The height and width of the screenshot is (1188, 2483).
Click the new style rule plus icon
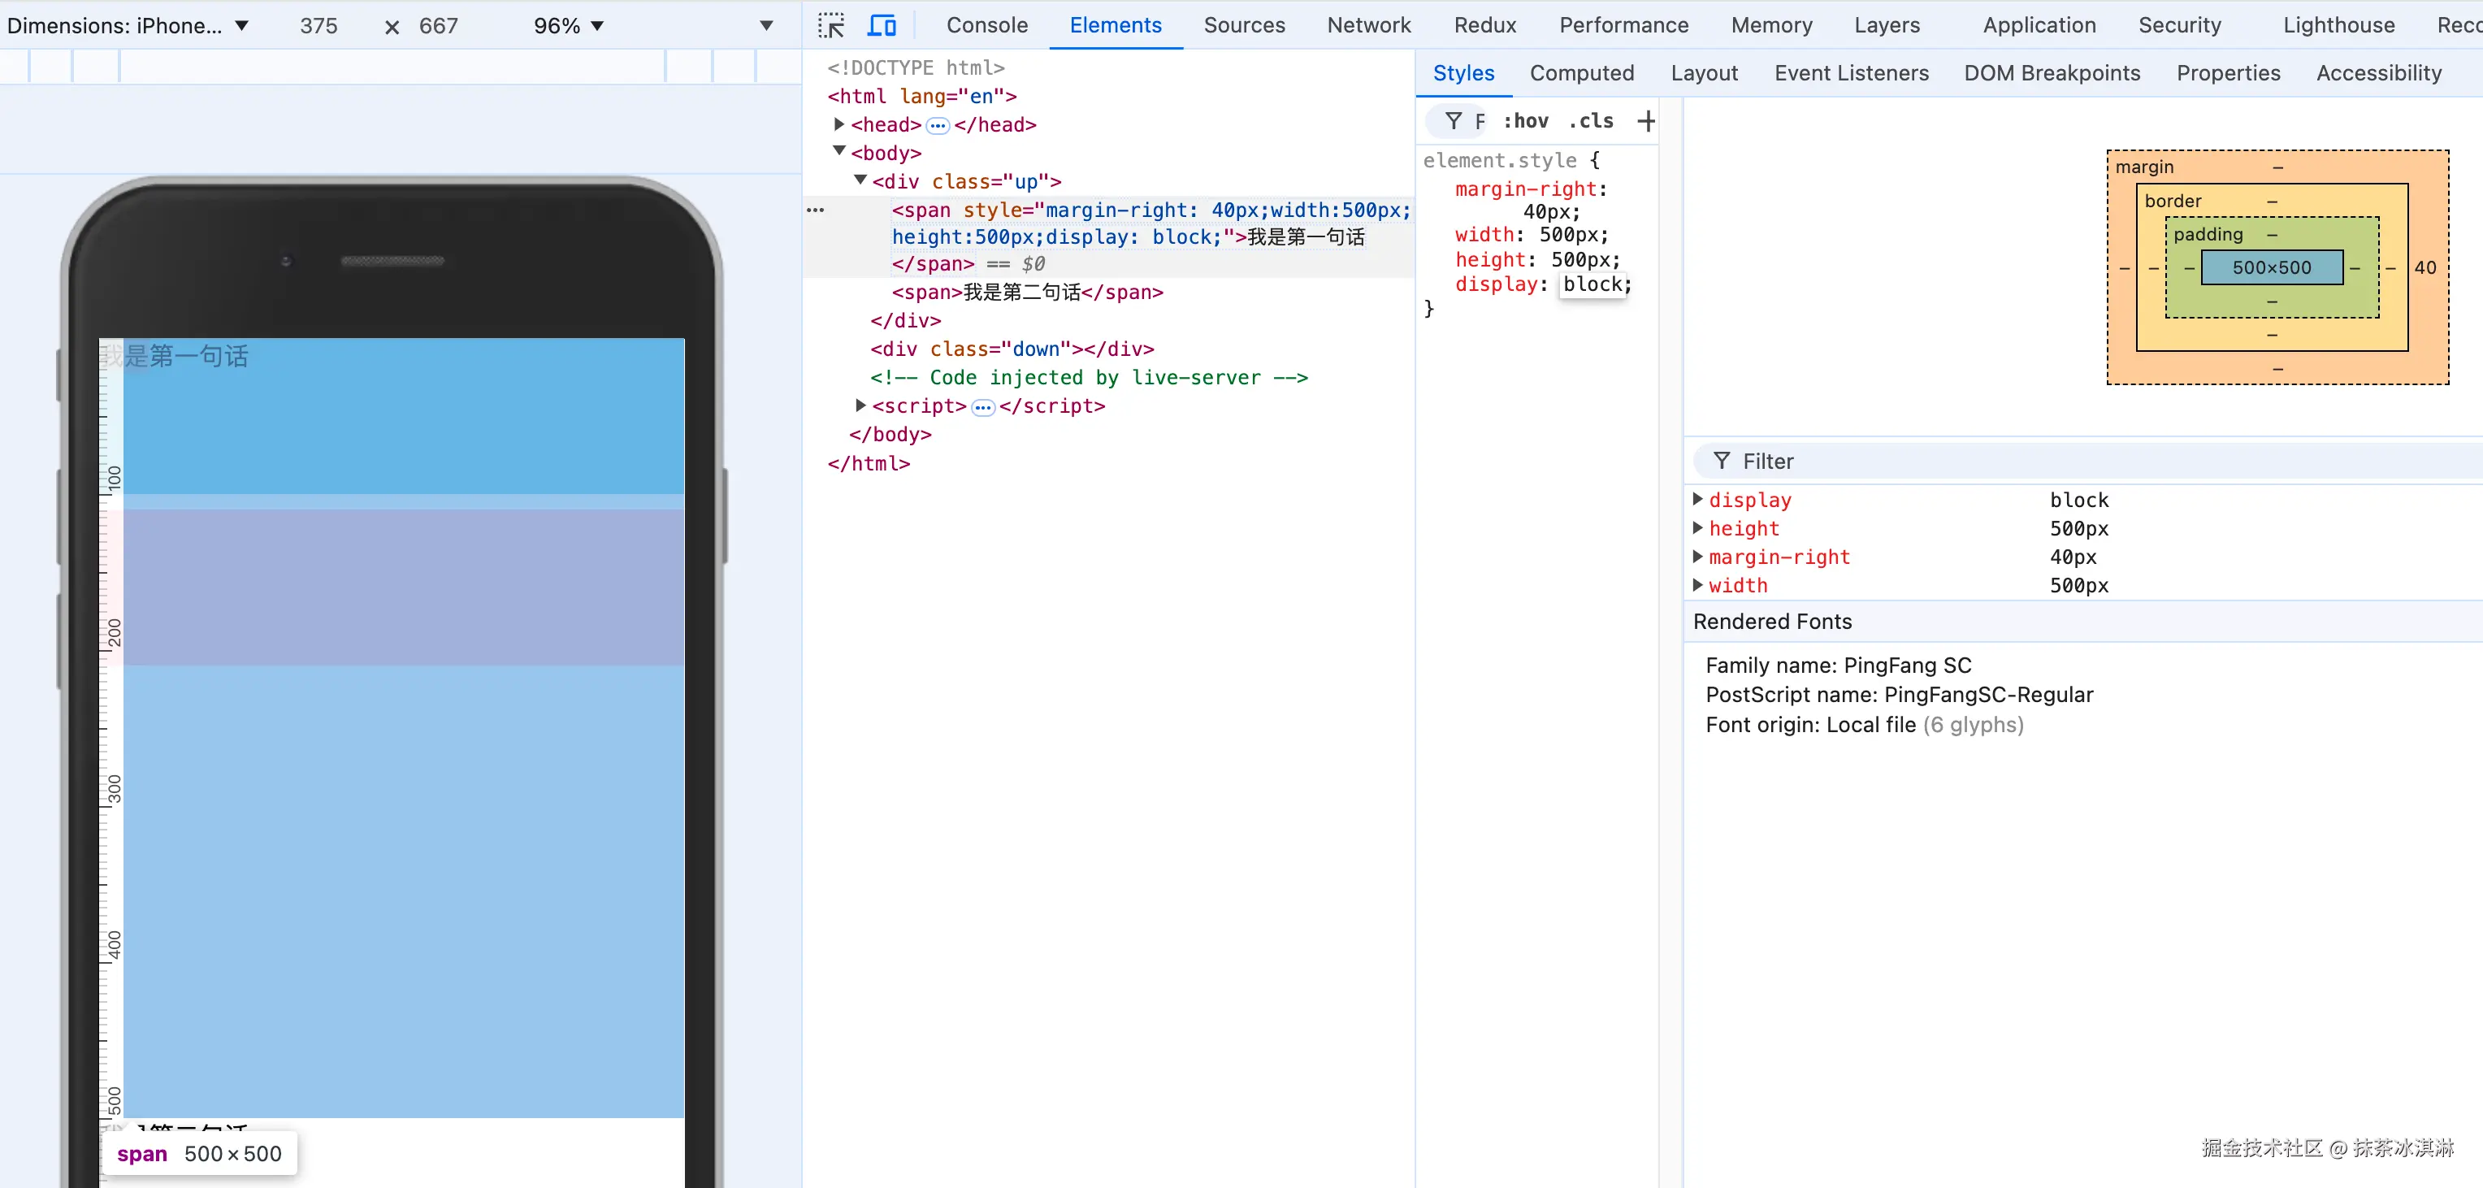[1645, 120]
